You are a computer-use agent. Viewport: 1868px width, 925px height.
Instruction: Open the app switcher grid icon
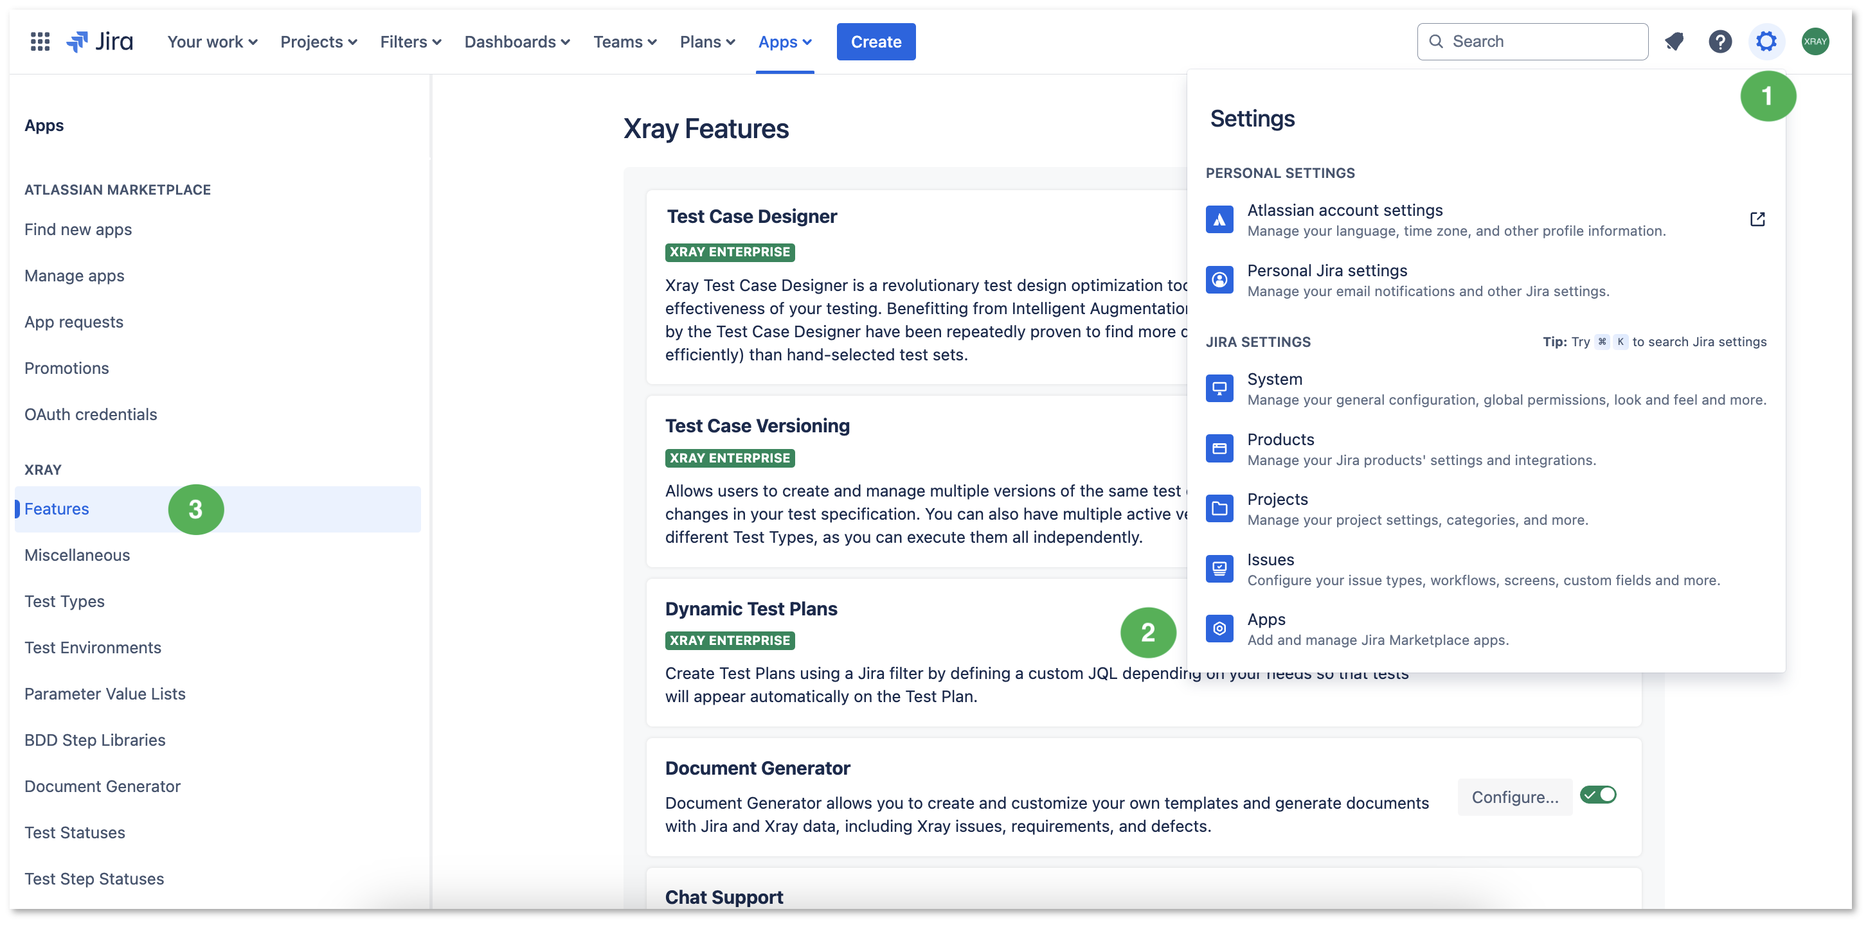click(40, 41)
